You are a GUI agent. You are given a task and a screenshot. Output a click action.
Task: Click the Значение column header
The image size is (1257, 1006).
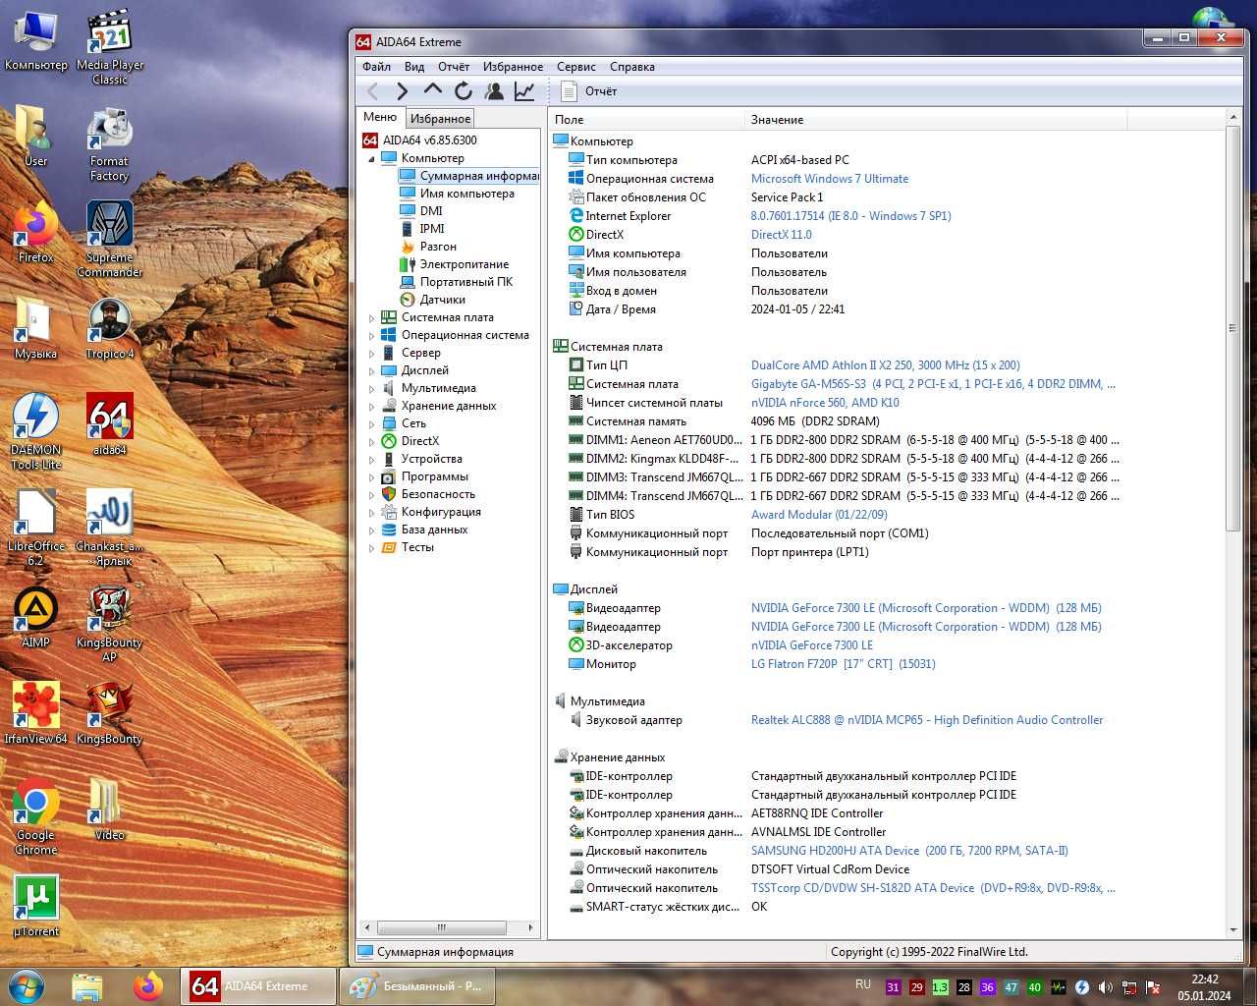(x=936, y=120)
